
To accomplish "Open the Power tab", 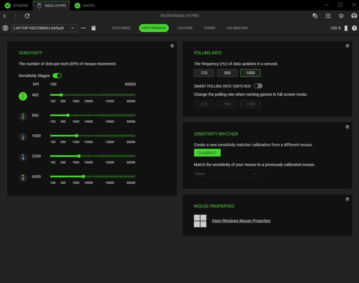I will (210, 28).
